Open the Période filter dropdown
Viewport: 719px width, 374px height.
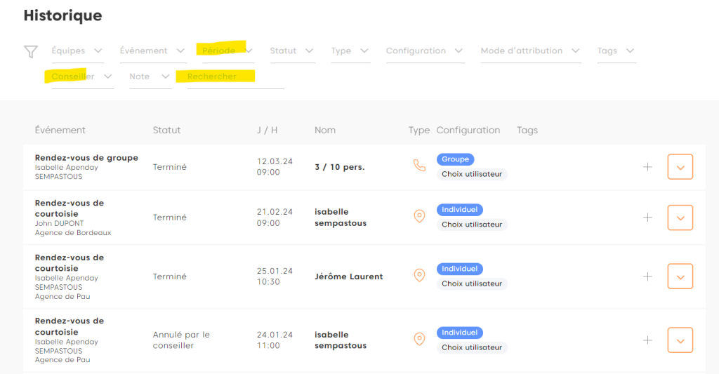point(227,51)
